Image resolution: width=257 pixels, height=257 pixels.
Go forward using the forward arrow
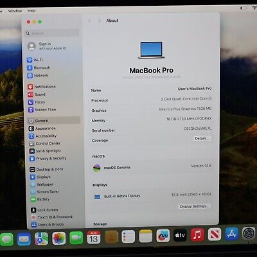tap(99, 21)
